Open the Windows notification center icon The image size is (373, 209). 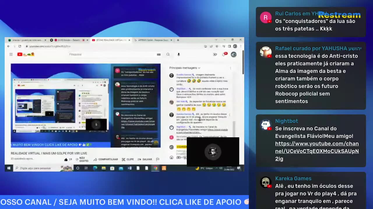click(x=239, y=168)
